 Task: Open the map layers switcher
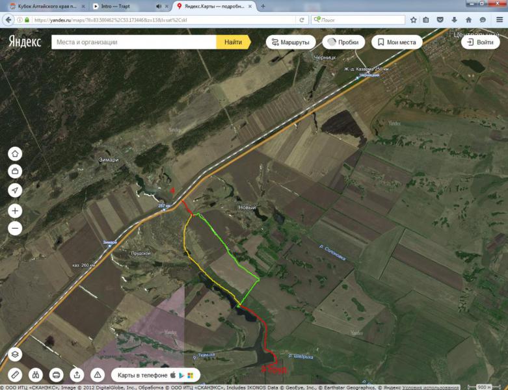coord(16,354)
